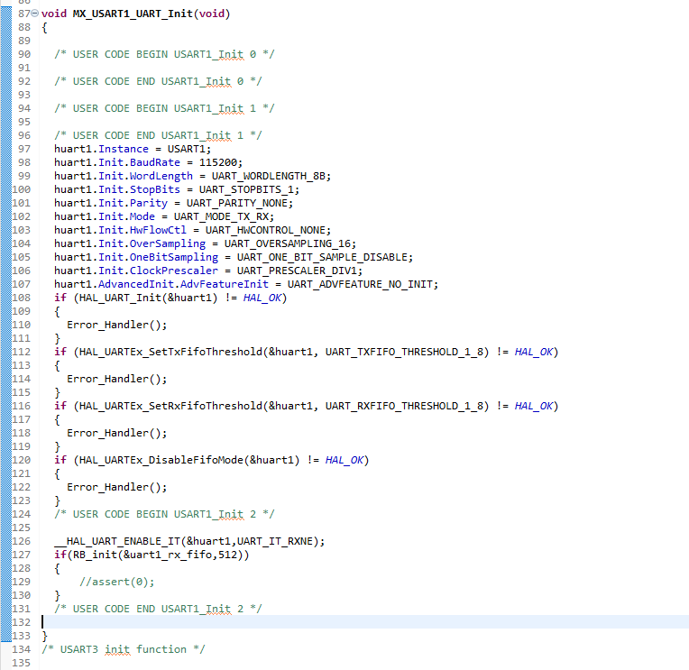The width and height of the screenshot is (689, 670).
Task: Click line number 98 in gutter
Action: pos(24,162)
